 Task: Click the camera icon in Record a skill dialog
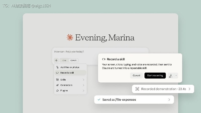(x=104, y=59)
